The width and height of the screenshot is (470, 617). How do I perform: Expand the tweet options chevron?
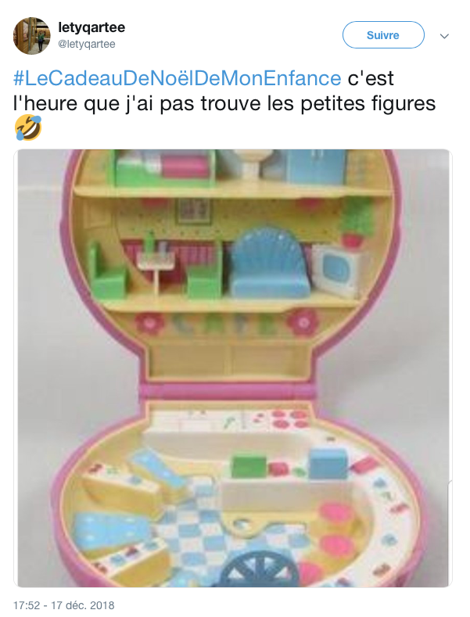444,36
